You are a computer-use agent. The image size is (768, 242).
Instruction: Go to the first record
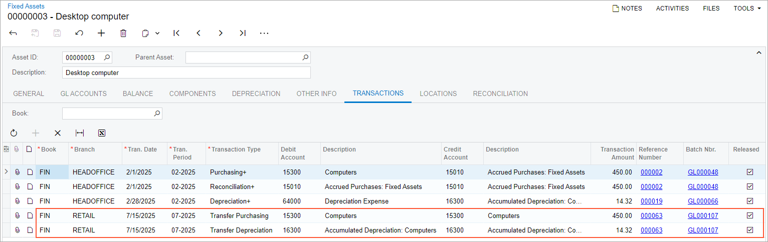[x=176, y=33]
